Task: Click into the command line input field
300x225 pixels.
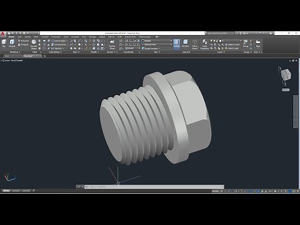Action: point(154,187)
